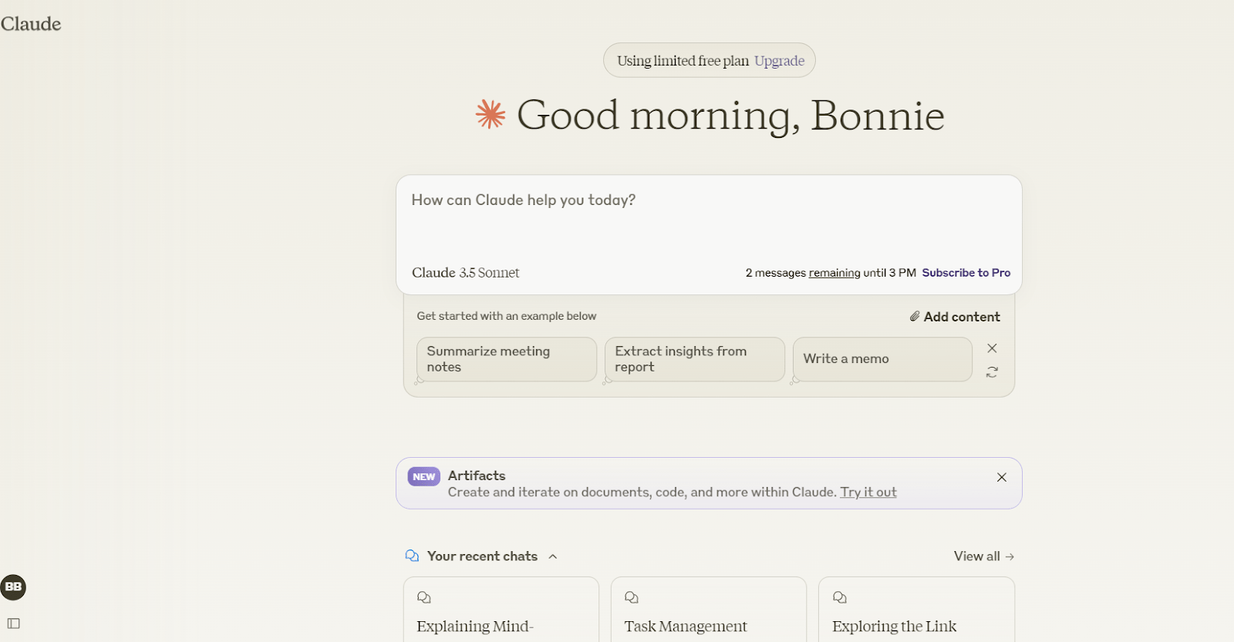Refresh the example prompt suggestions
The image size is (1234, 642).
[x=992, y=372]
